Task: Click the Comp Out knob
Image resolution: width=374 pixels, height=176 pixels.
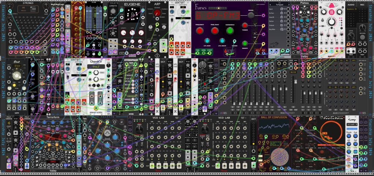Action: (x=355, y=136)
